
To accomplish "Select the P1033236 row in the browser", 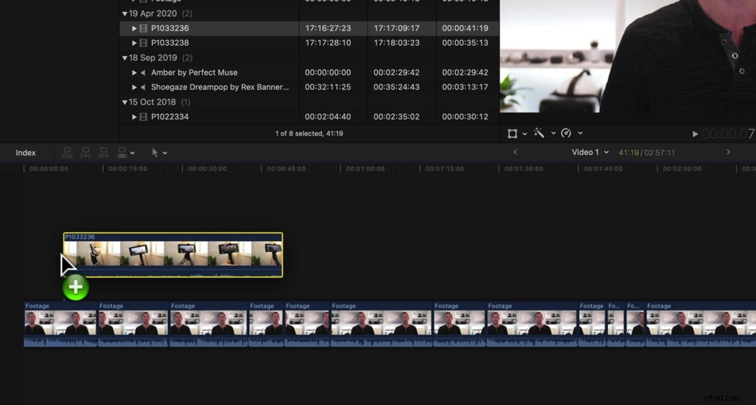I will [x=309, y=29].
